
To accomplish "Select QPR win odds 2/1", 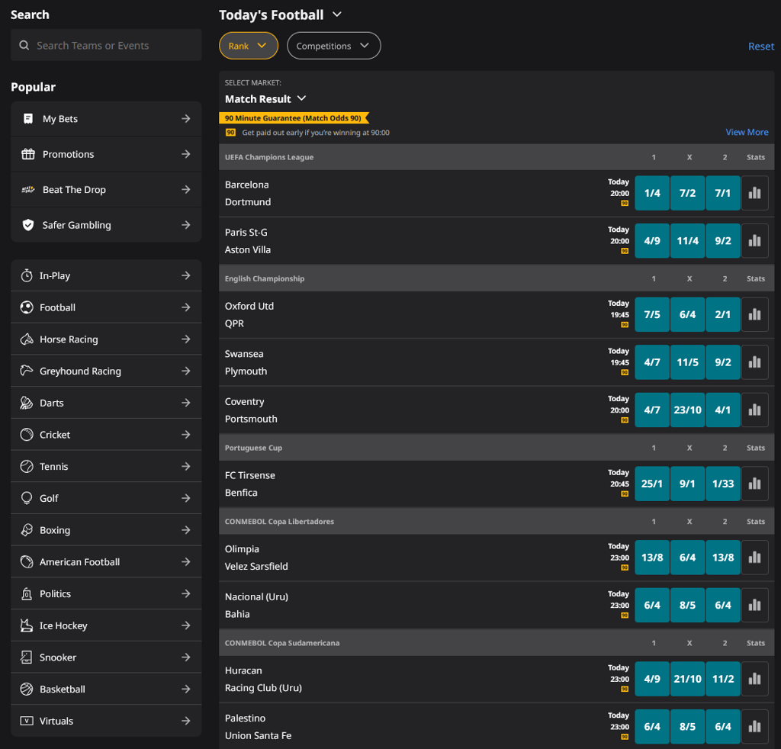I will pyautogui.click(x=723, y=315).
